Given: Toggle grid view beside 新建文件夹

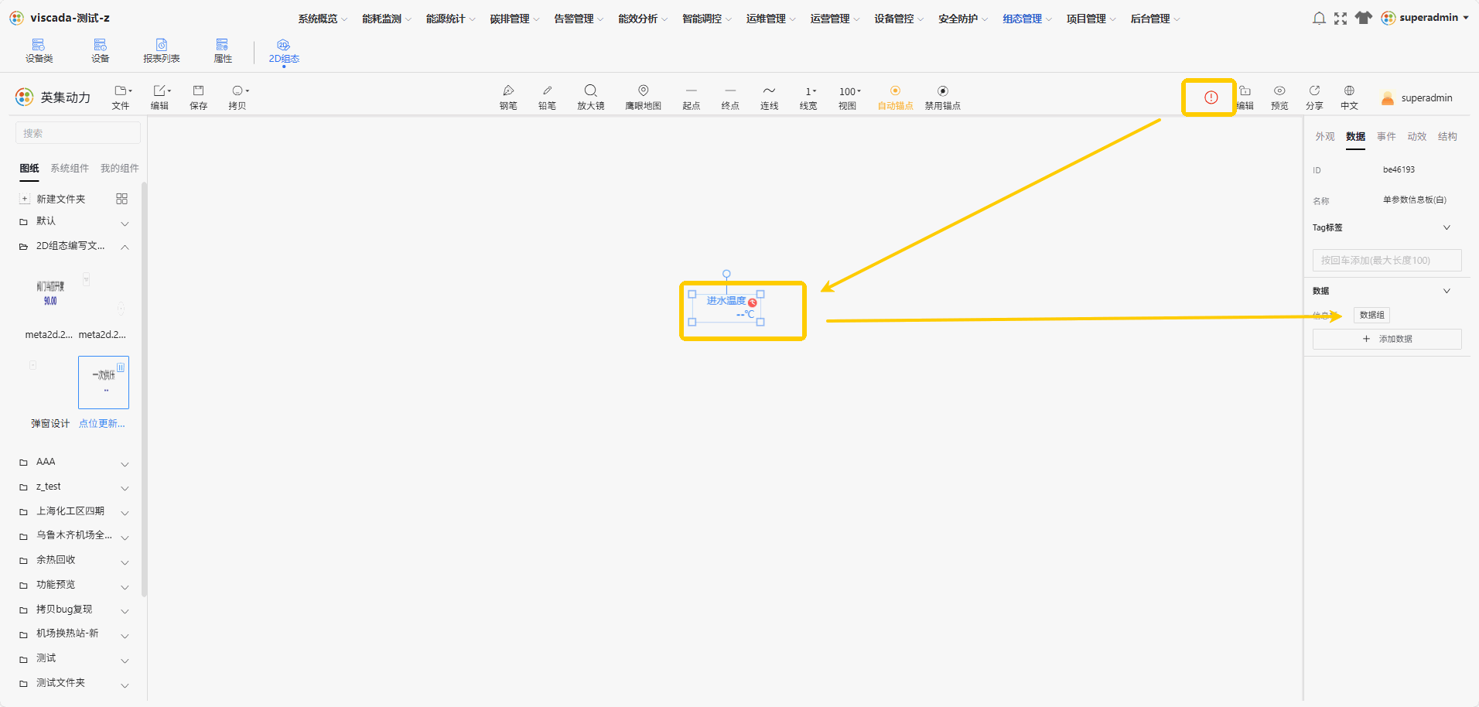Looking at the screenshot, I should 121,199.
